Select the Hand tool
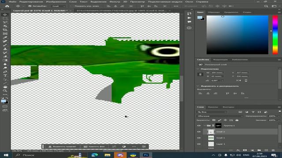Image resolution: width=282 pixels, height=158 pixels. coord(5,87)
